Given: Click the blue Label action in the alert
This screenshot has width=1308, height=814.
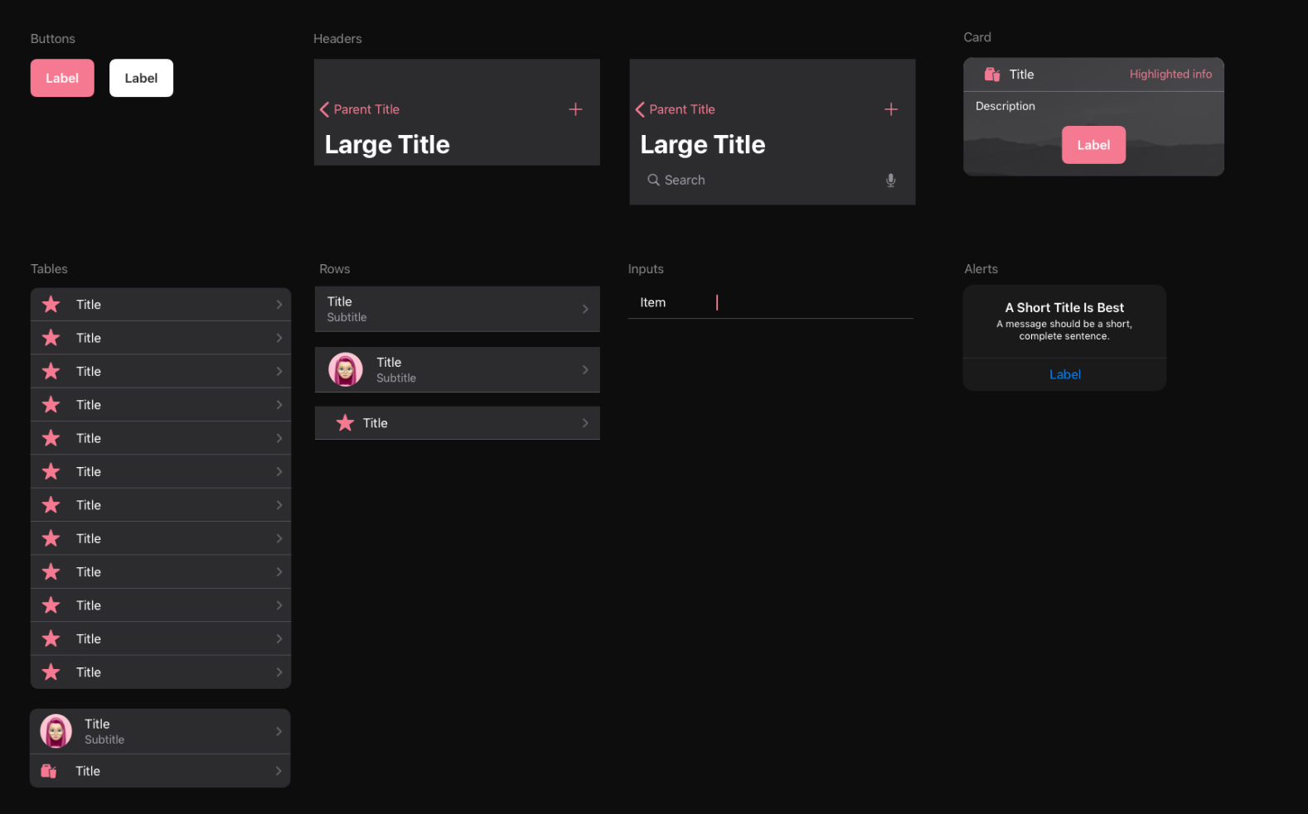Looking at the screenshot, I should [x=1064, y=374].
